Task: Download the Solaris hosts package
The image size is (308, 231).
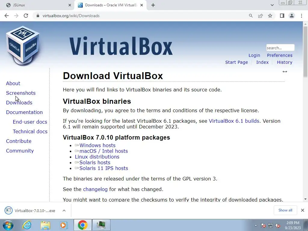Action: tap(95, 162)
